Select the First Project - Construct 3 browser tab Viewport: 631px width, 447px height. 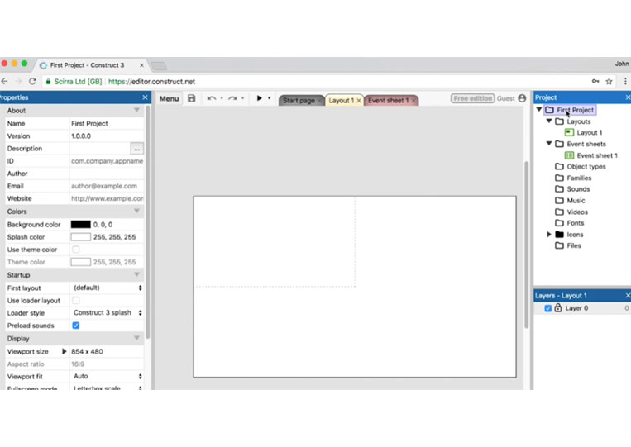pyautogui.click(x=87, y=65)
